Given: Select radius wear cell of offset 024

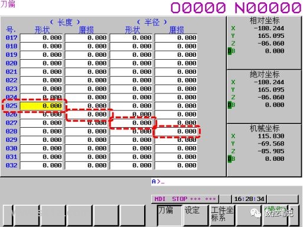Looking at the screenshot, I should click(x=176, y=98).
